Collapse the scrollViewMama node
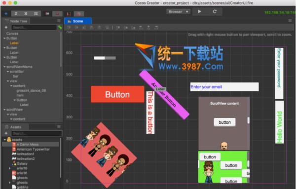Screen dimensions: 296x189 (4, 67)
